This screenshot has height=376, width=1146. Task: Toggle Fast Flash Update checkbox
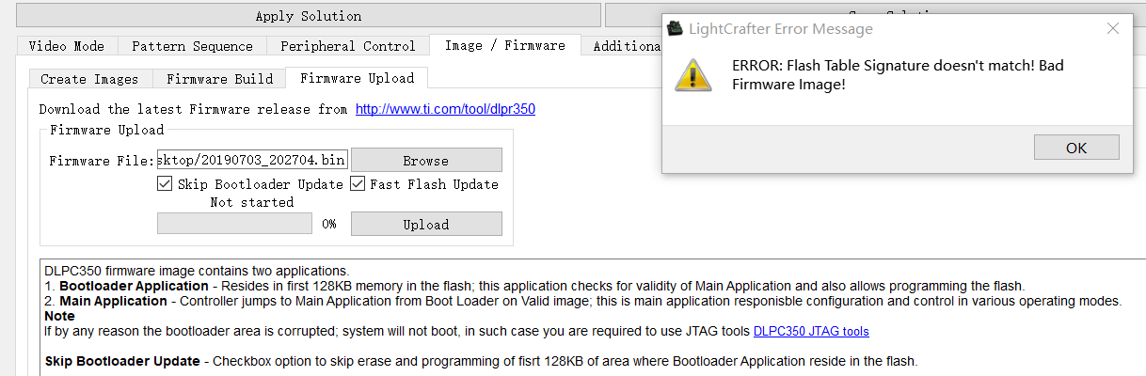tap(358, 184)
